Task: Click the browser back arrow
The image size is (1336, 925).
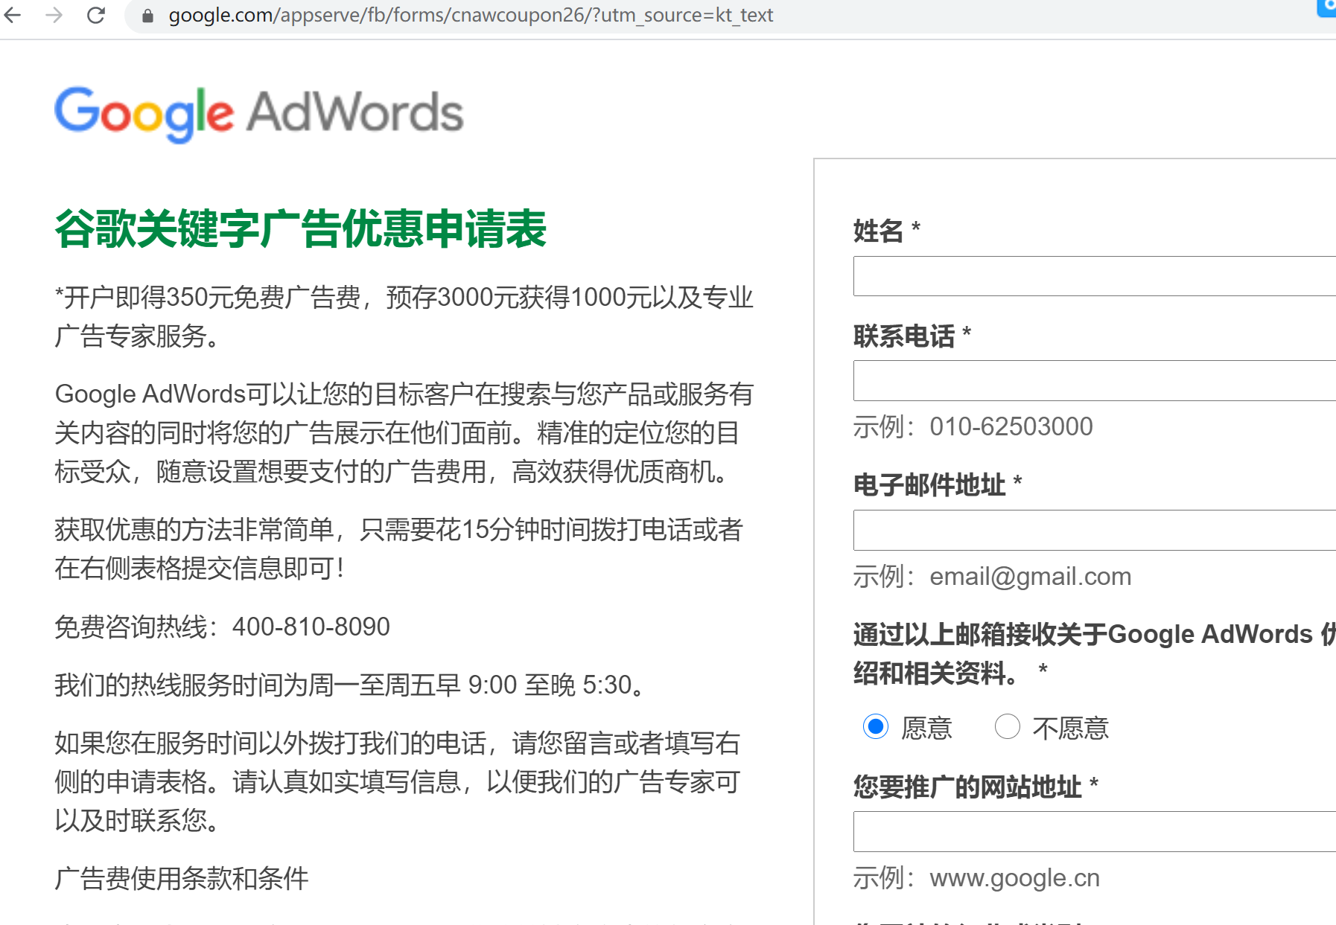Action: coord(13,15)
